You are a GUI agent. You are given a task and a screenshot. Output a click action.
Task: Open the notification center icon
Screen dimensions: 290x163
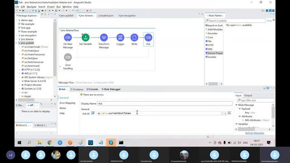(x=269, y=143)
